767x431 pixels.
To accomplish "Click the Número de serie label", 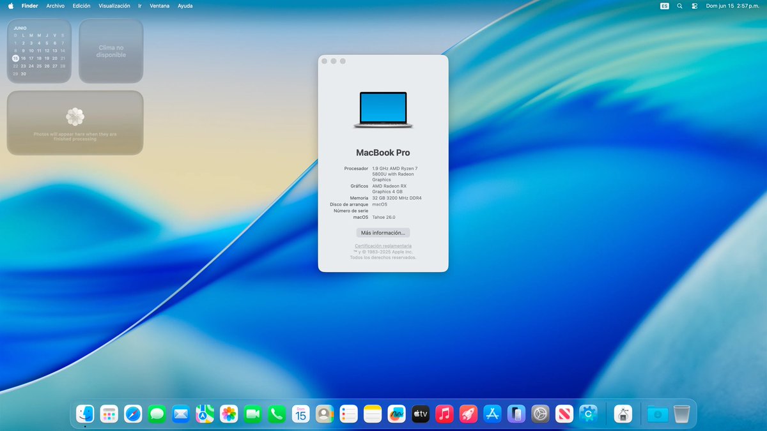I will point(351,211).
